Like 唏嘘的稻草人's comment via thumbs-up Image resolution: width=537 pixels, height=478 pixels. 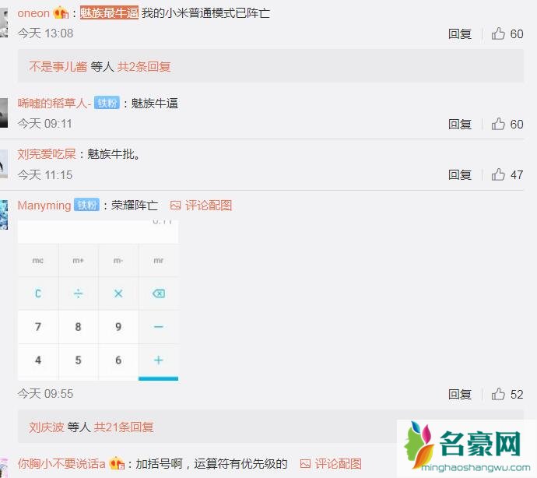tap(498, 124)
